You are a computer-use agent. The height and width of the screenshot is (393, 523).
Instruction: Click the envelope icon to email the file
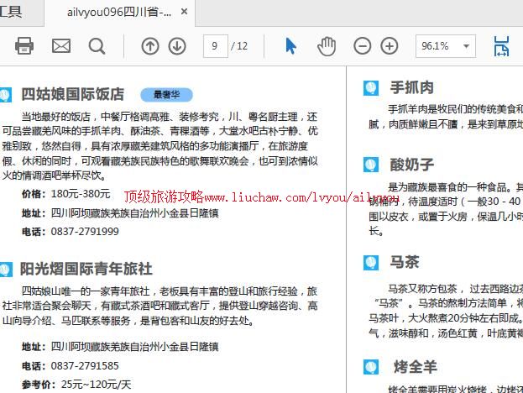pos(61,46)
